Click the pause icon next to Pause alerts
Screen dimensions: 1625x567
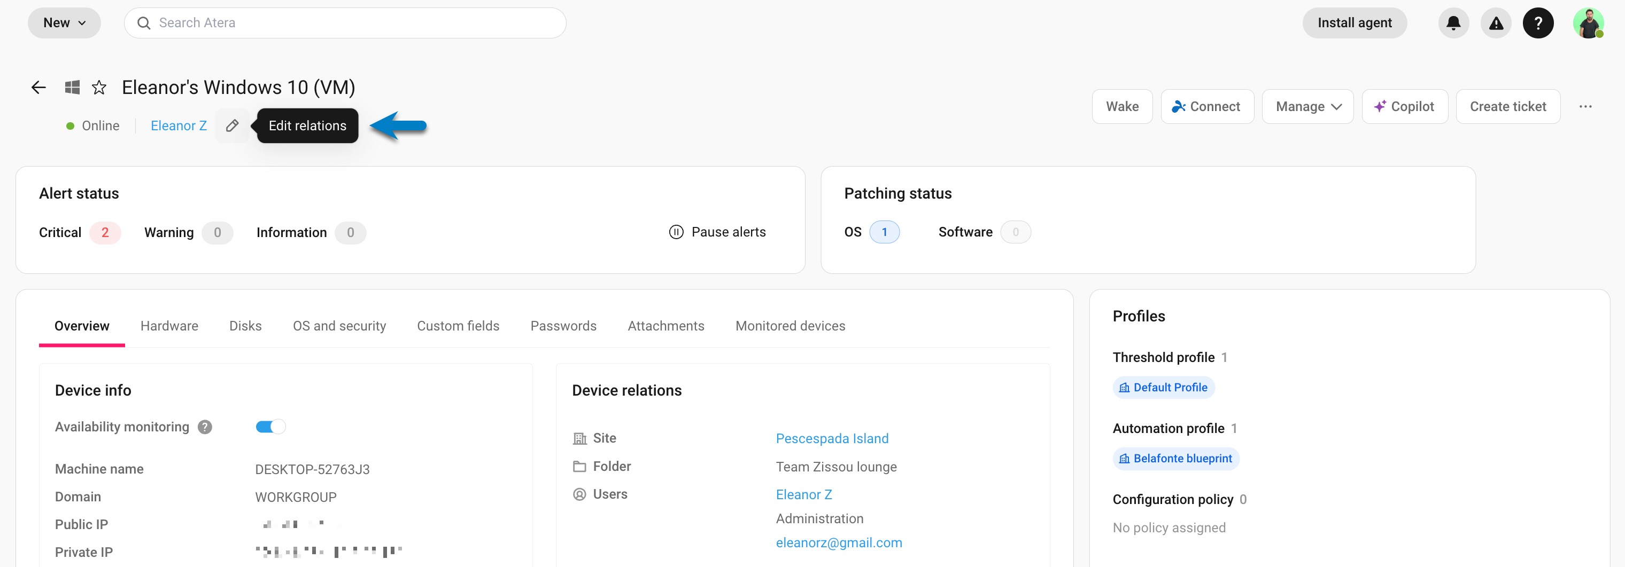click(676, 232)
